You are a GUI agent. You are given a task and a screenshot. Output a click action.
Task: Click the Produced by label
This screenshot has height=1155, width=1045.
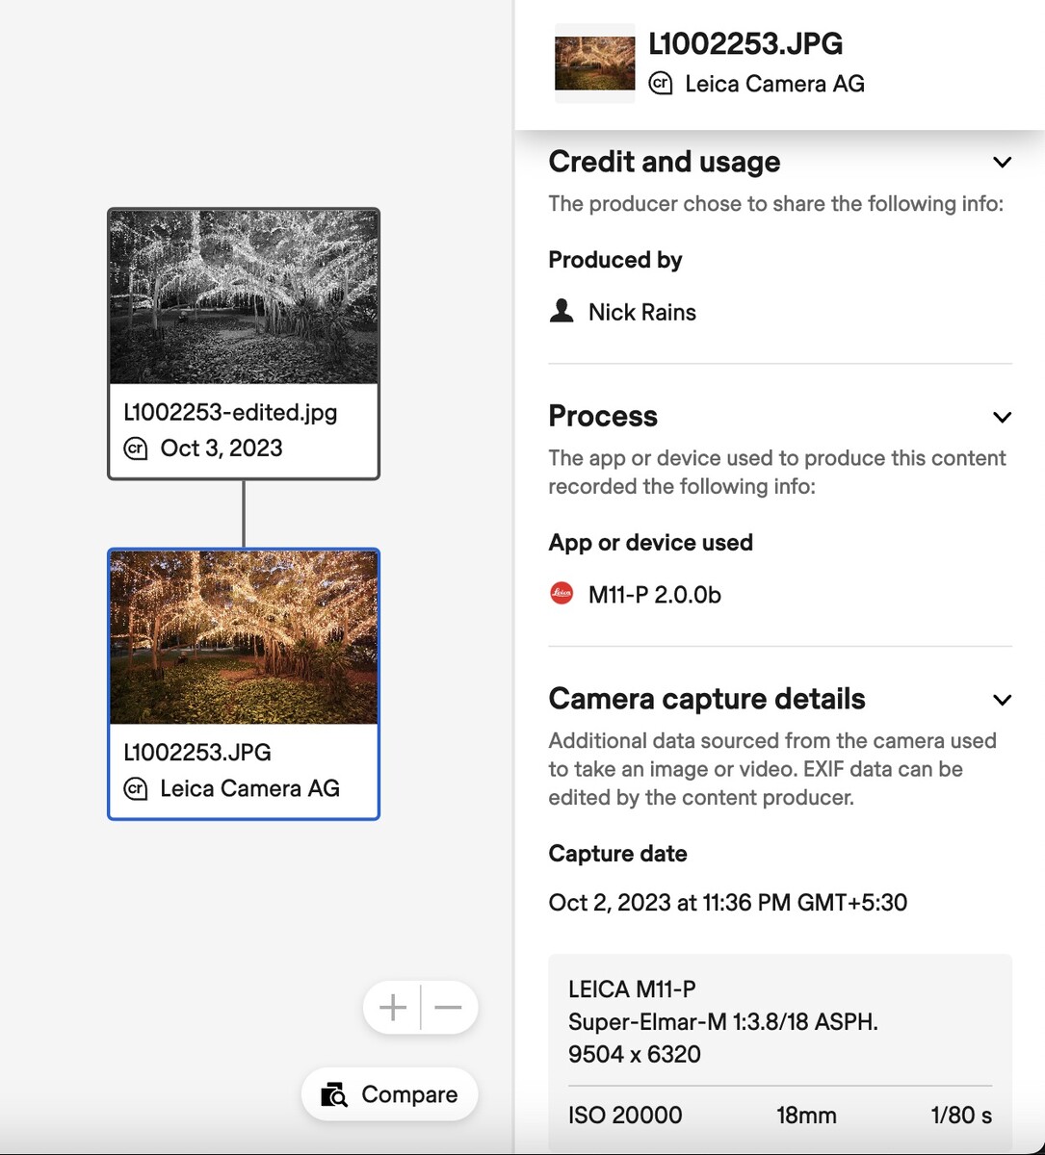(x=615, y=260)
